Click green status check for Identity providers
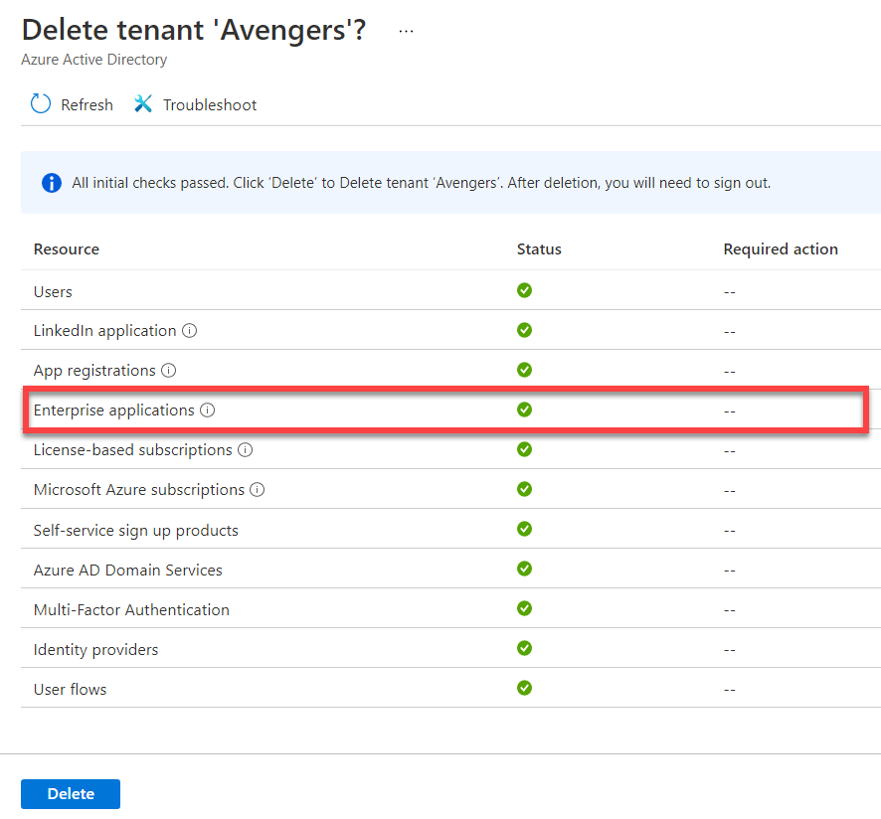 click(524, 649)
